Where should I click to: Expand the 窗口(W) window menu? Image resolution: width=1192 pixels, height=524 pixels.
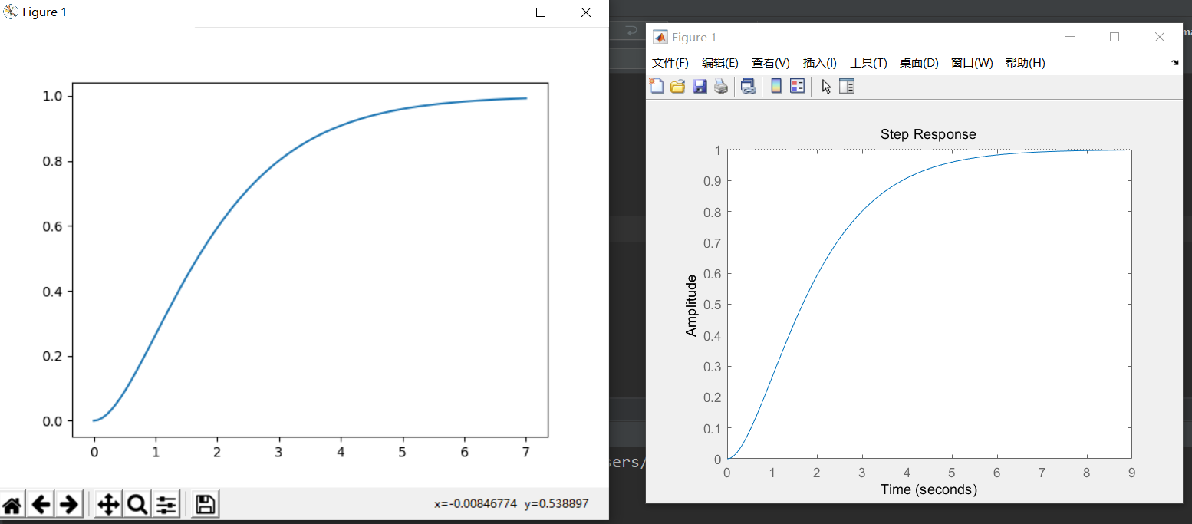[x=971, y=63]
